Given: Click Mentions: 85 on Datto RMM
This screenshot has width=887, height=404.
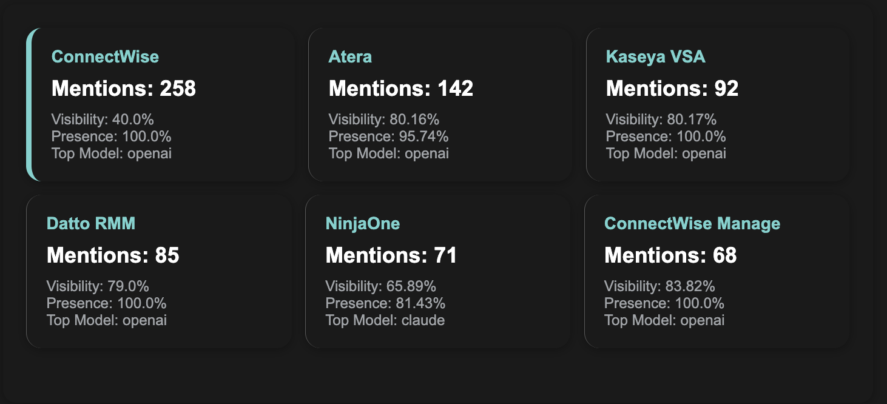Looking at the screenshot, I should [x=113, y=255].
